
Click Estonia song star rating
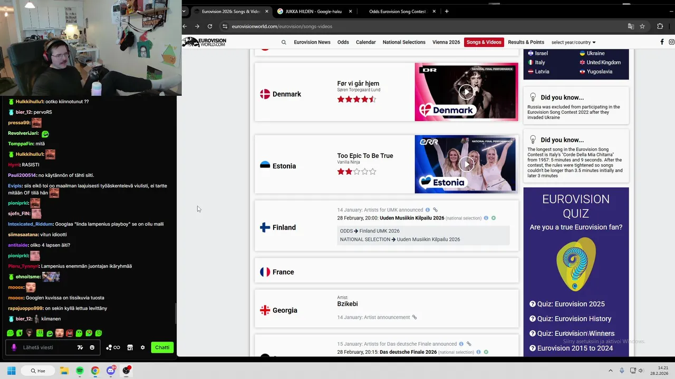pyautogui.click(x=356, y=172)
